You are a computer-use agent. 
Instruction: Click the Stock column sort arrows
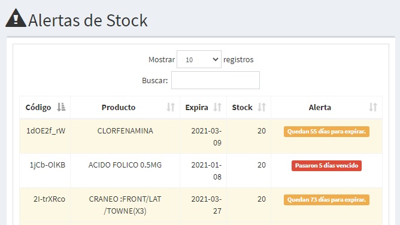262,107
